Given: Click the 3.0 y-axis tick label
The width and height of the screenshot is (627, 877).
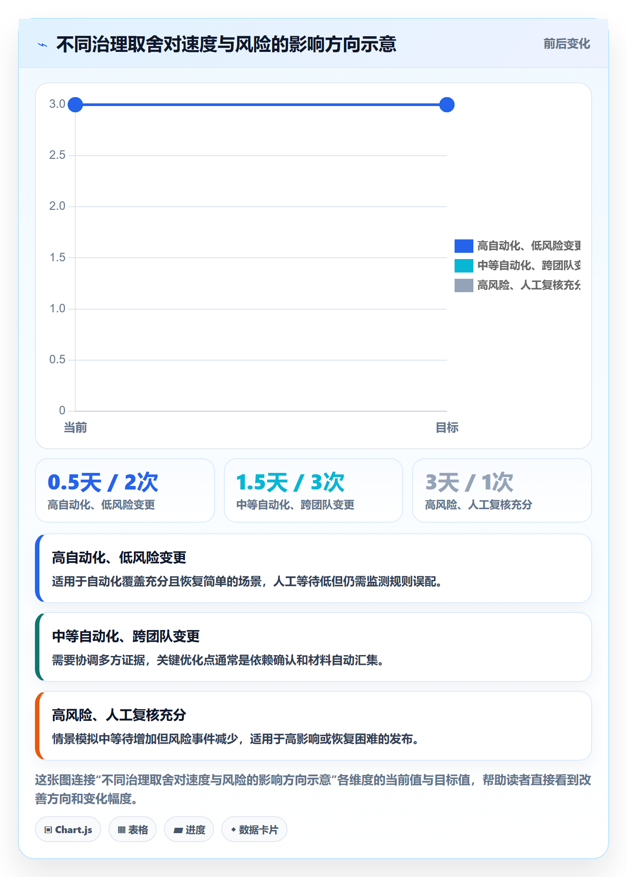Looking at the screenshot, I should [x=57, y=104].
